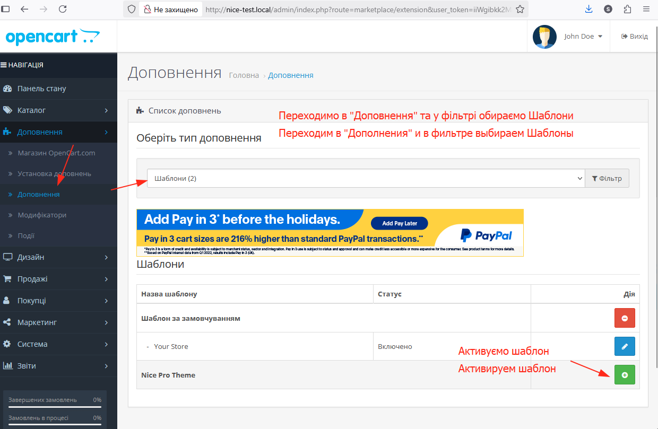This screenshot has height=429, width=658.
Task: Click the Статус column header
Action: click(x=390, y=294)
